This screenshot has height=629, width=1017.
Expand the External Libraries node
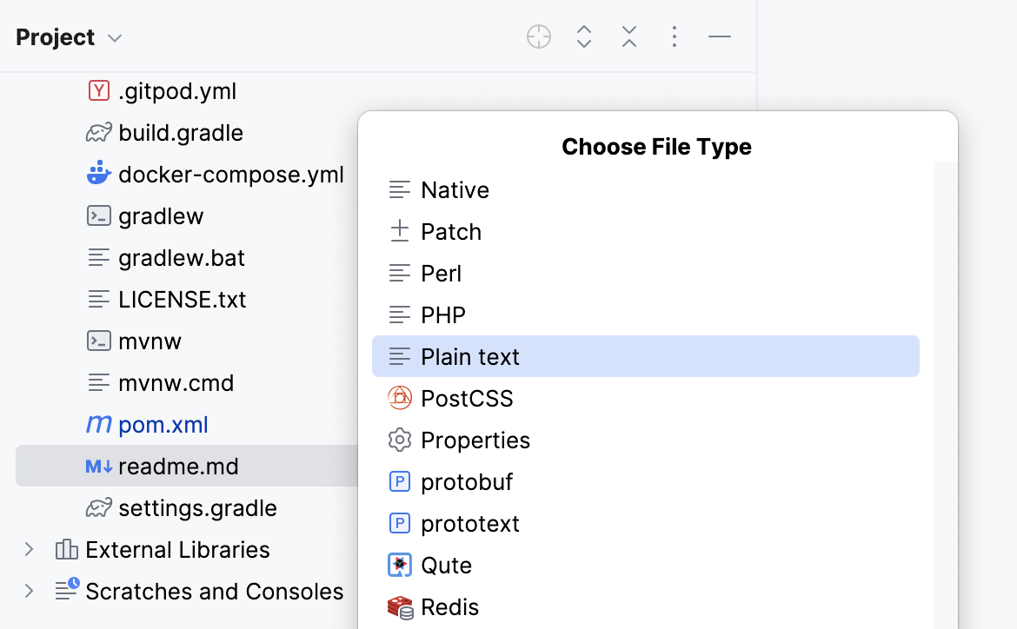tap(29, 549)
